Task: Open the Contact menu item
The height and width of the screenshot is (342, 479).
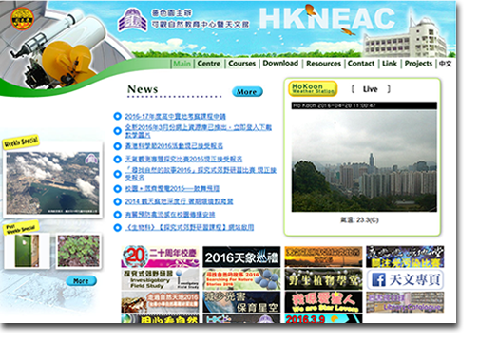Action: tap(361, 64)
